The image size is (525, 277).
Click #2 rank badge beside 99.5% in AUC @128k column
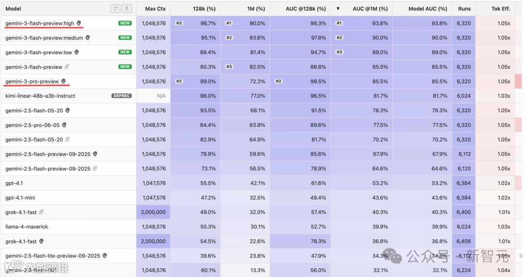(x=279, y=81)
